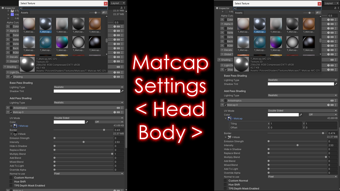340x191 pixels.
Task: Select Assets tab in left texture picker
Action: [x=24, y=13]
